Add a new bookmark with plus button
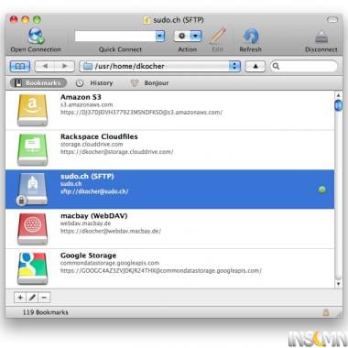The height and width of the screenshot is (348, 348). (x=20, y=298)
